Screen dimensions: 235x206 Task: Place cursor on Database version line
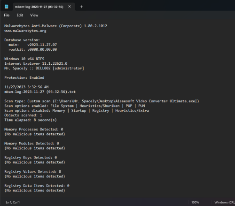coord(22,40)
